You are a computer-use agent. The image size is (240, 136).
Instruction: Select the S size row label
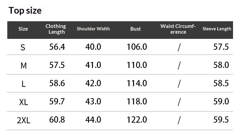(x=23, y=47)
